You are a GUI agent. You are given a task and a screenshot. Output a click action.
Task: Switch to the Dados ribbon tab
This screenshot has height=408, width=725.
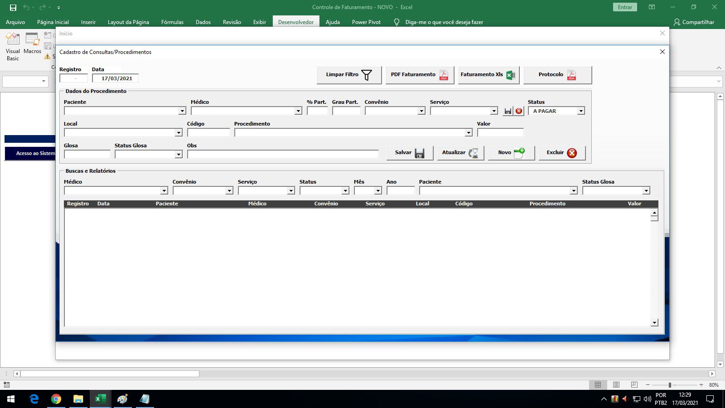(x=203, y=22)
